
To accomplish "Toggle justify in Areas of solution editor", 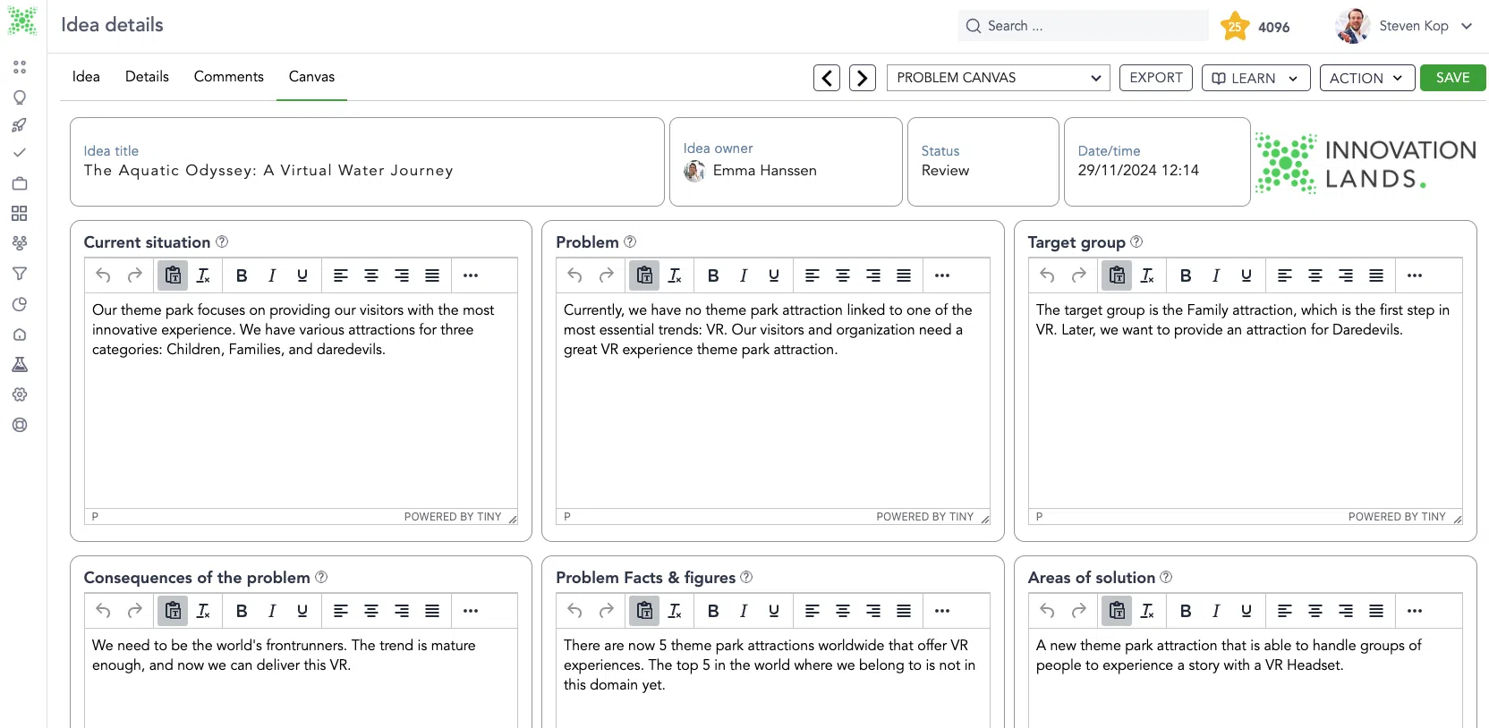I will click(x=1376, y=611).
